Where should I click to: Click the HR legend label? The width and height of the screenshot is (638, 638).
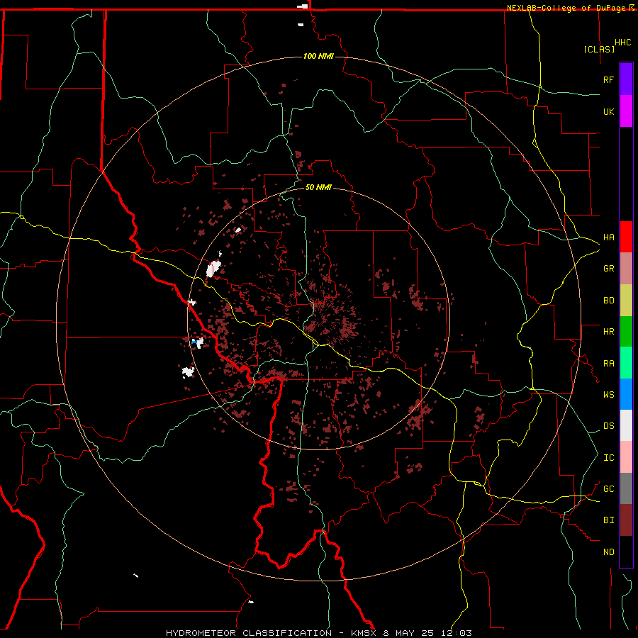coord(608,332)
